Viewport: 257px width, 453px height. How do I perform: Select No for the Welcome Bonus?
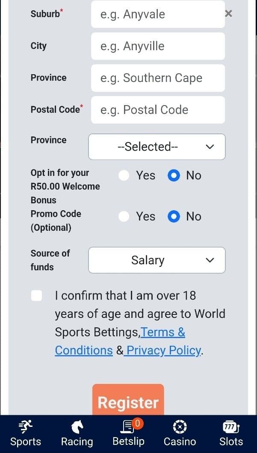(174, 175)
